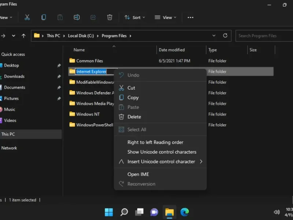Image resolution: width=293 pixels, height=220 pixels.
Task: Click Paste in the context menu
Action: pos(160,107)
